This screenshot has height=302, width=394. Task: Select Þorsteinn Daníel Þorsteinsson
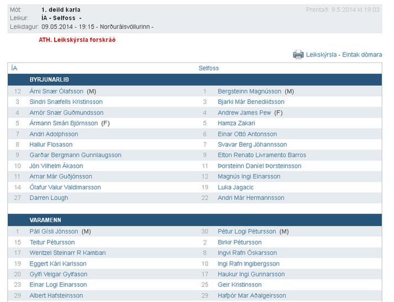(260, 166)
